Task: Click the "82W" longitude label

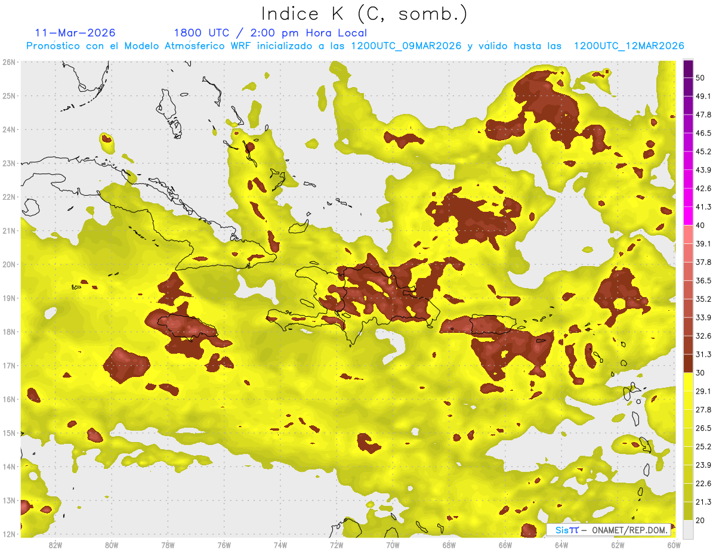Action: (55, 545)
